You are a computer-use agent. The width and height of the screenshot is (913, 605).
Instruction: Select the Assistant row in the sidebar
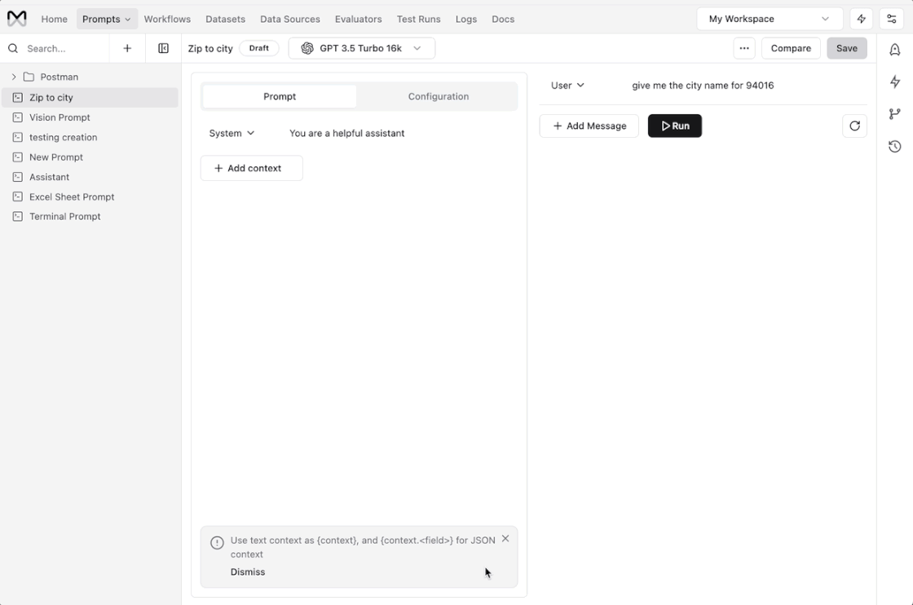[90, 176]
